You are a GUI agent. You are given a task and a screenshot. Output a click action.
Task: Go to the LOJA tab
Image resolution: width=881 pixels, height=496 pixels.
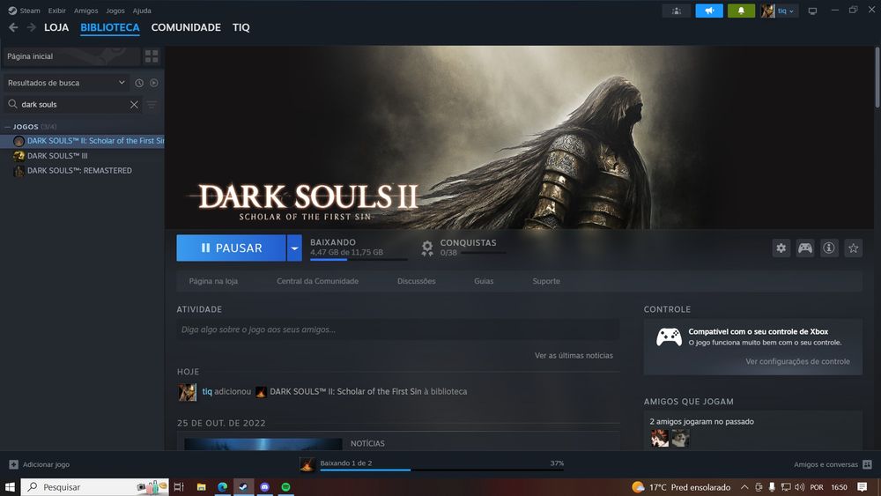pos(56,27)
